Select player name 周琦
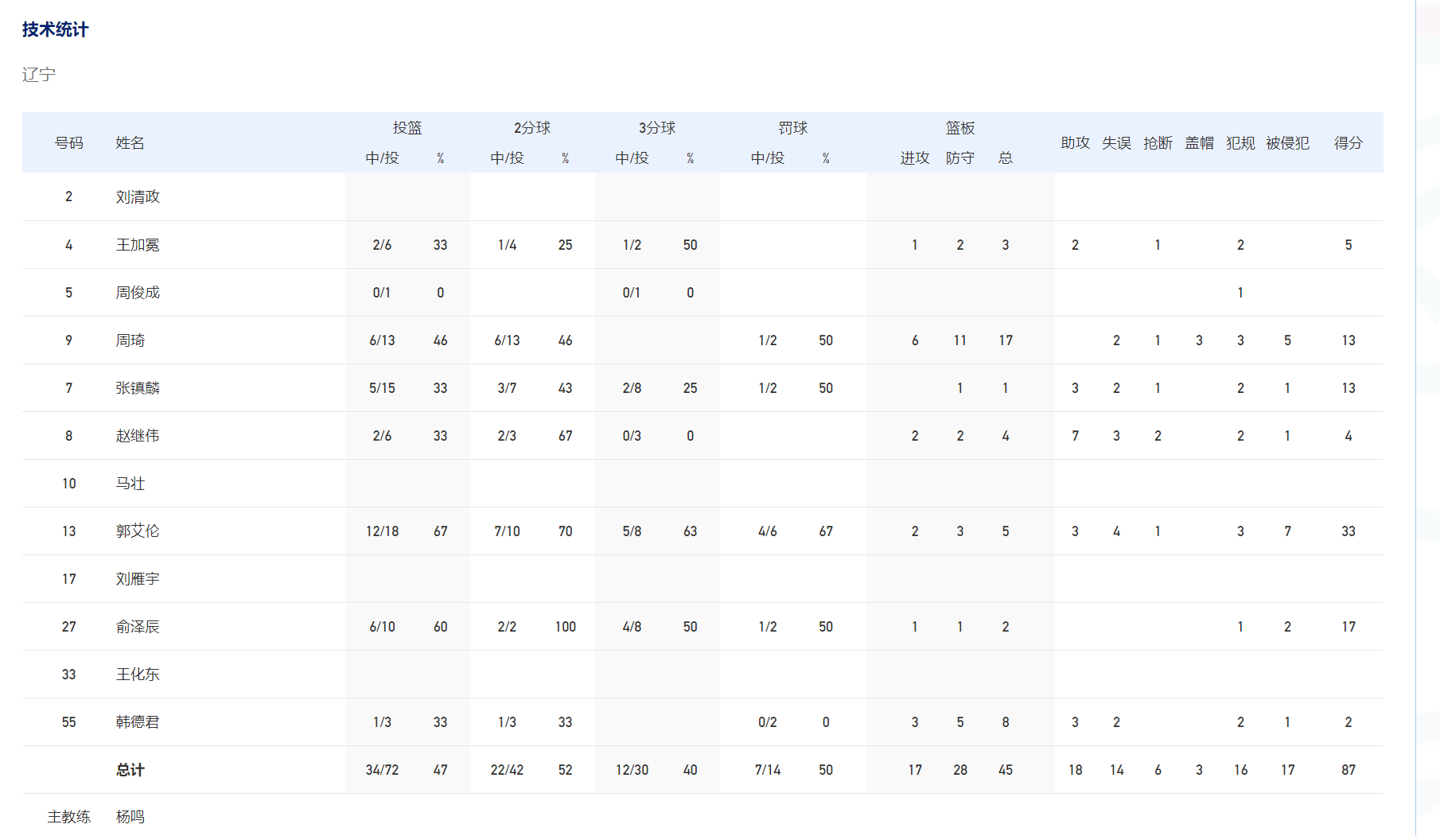Screen dimensions: 1440x836 tap(130, 340)
